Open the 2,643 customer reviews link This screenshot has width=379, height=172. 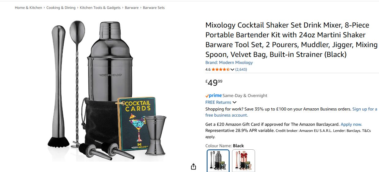241,69
